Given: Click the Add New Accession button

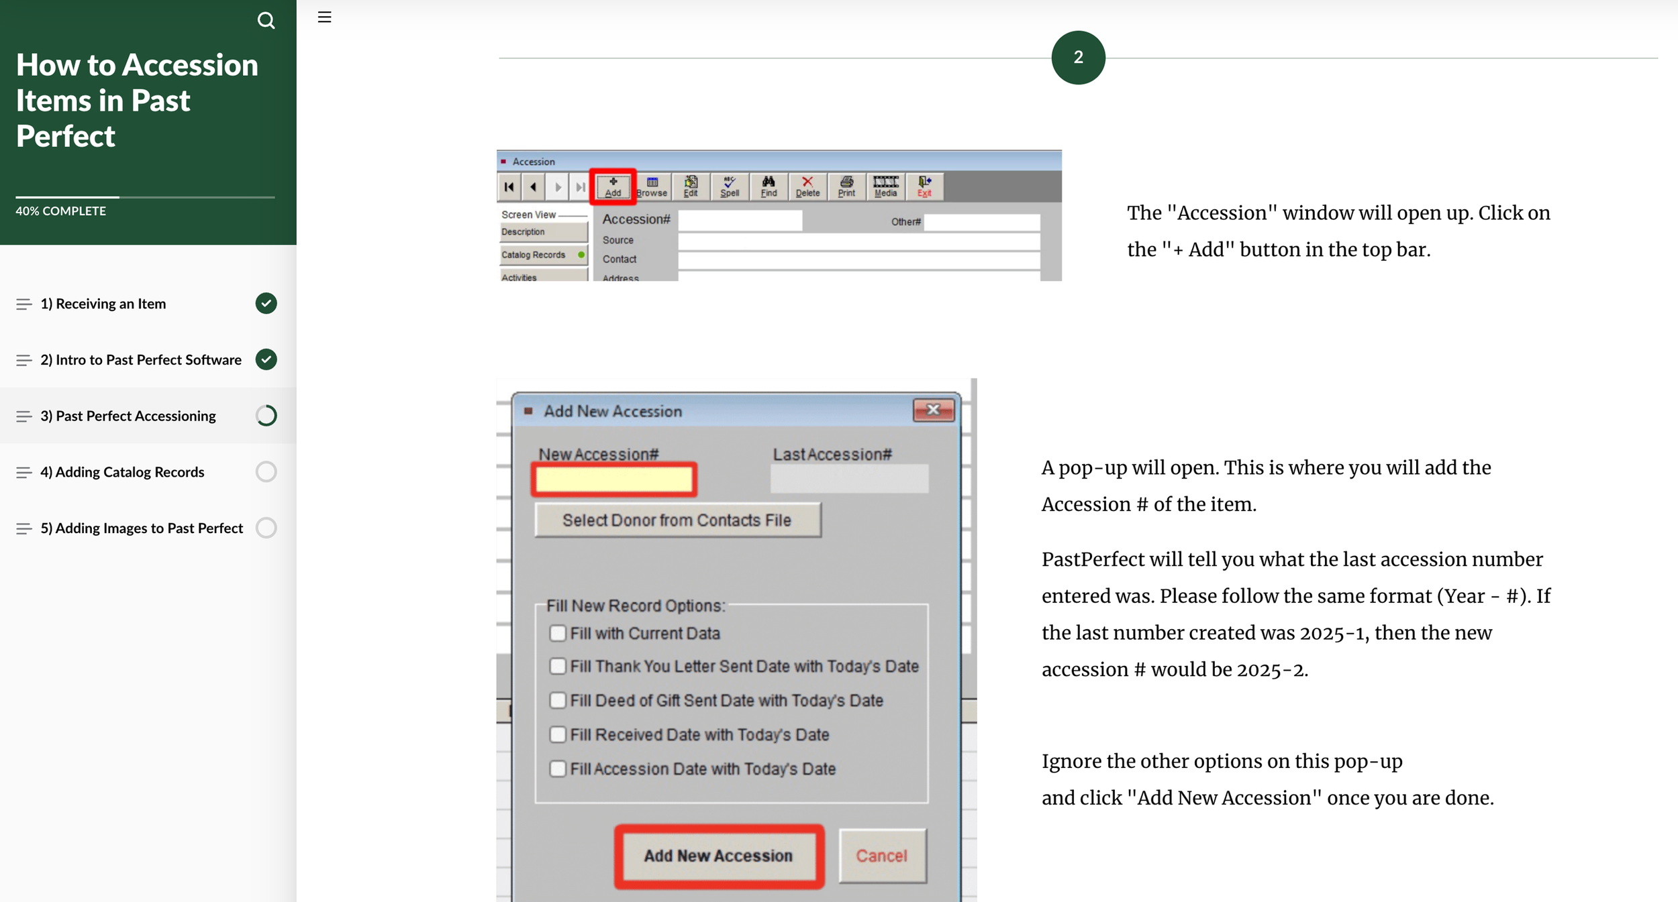Looking at the screenshot, I should pyautogui.click(x=718, y=856).
